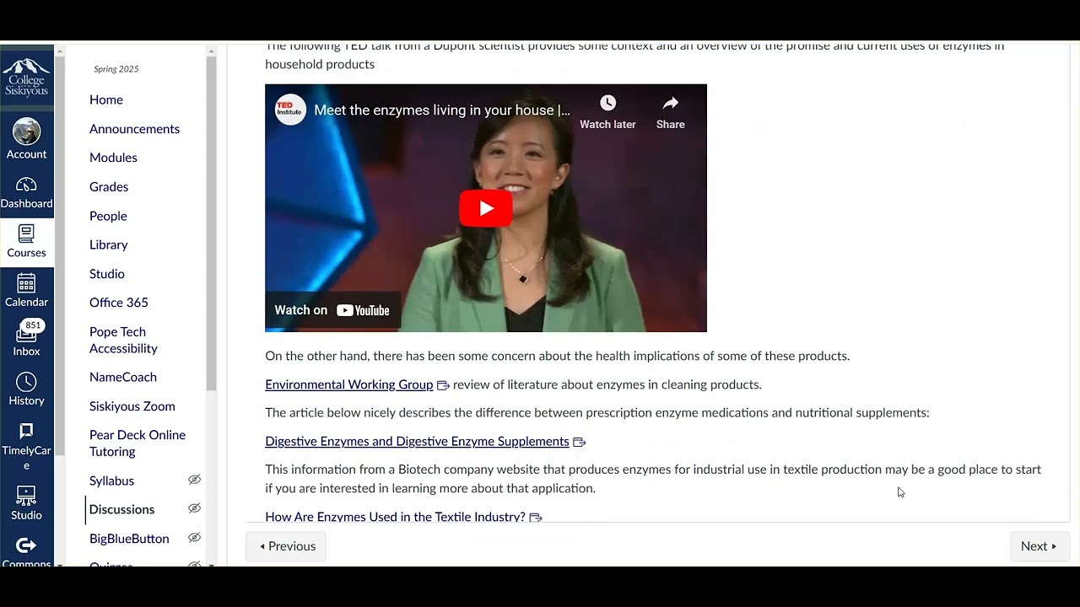The image size is (1080, 607).
Task: Select Grades in course navigation
Action: point(109,186)
